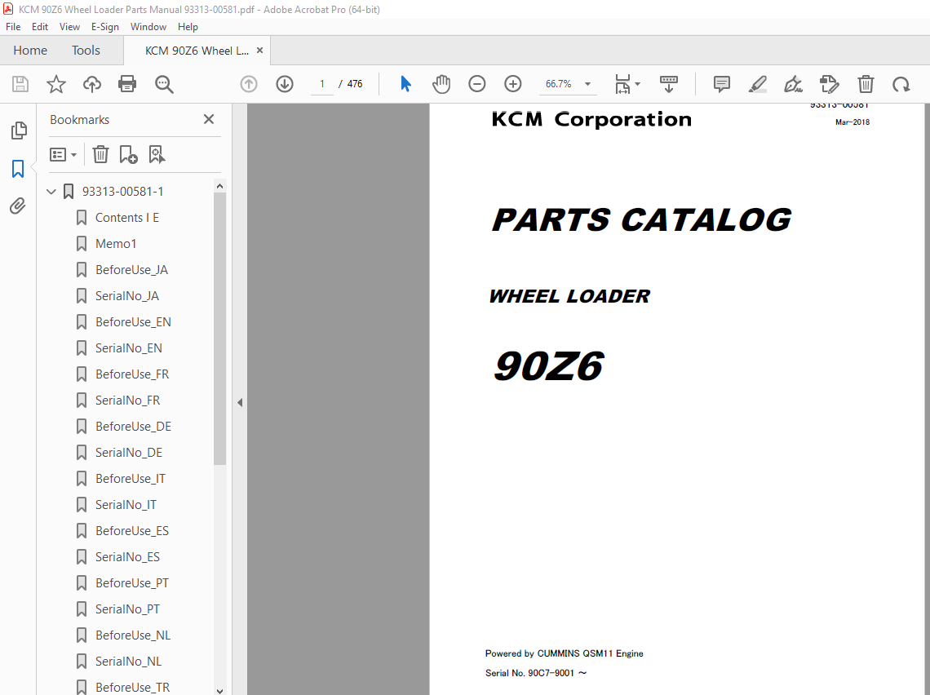The image size is (930, 695).
Task: Click the toolbar Delete trash icon
Action: tap(866, 84)
